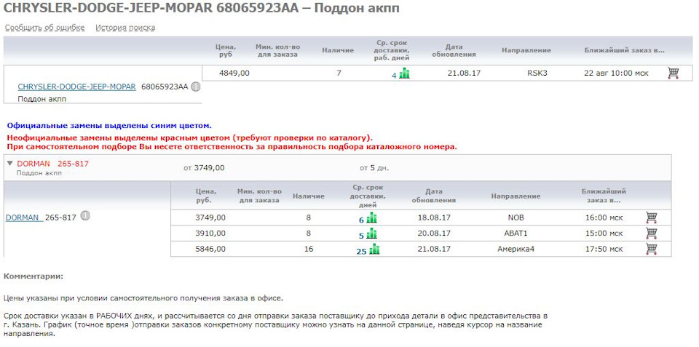Open the DORMAN brand link in table
This screenshot has height=347, width=699.
(x=23, y=218)
